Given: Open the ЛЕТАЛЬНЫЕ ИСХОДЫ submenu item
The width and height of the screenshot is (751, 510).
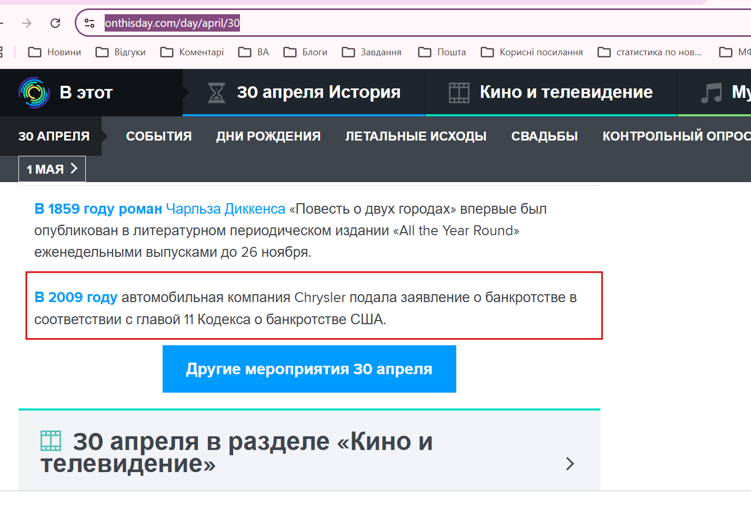Looking at the screenshot, I should (416, 136).
